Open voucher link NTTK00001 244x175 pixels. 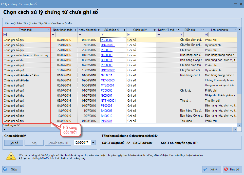coord(108,101)
